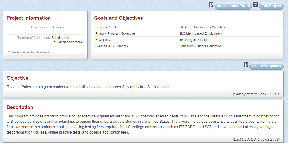Click the icon beside Implementer Portal

pos(211,5)
